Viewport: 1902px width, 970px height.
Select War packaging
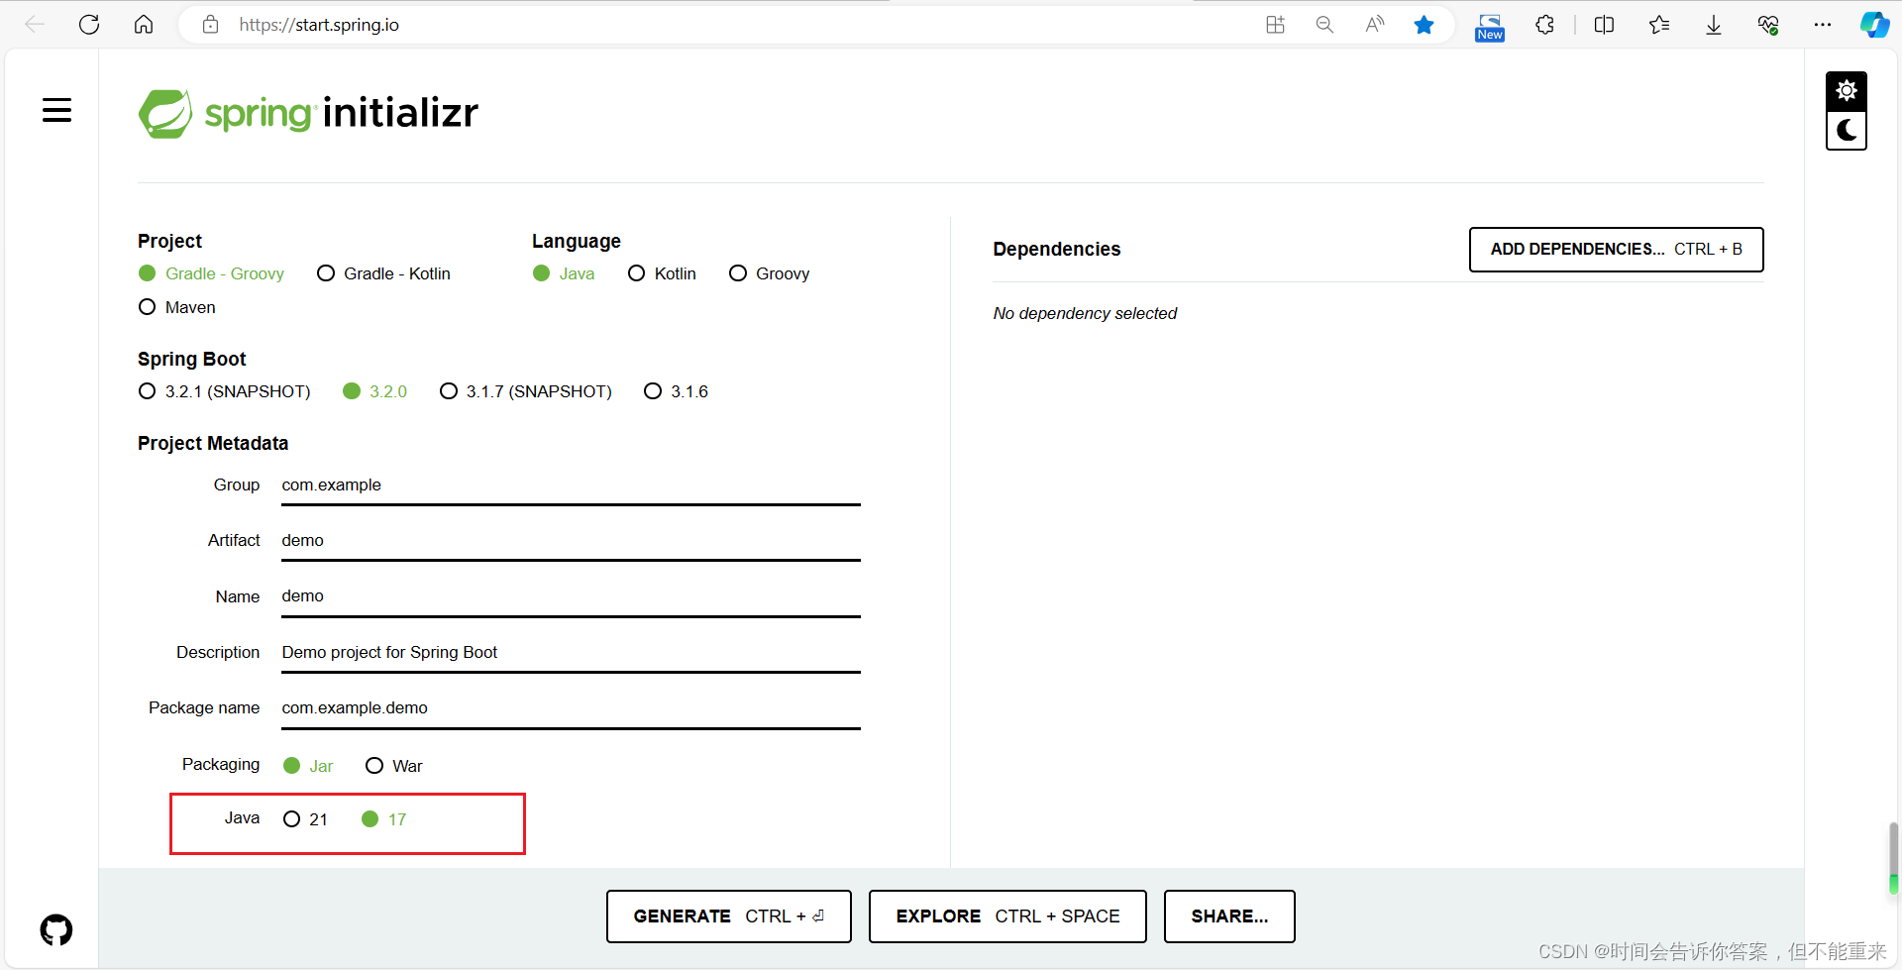[393, 766]
